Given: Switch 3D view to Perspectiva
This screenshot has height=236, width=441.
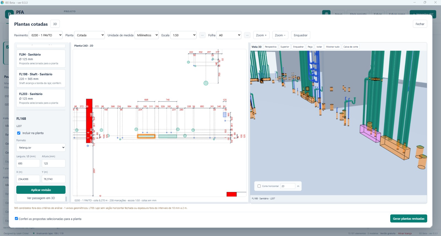Looking at the screenshot, I should [271, 47].
